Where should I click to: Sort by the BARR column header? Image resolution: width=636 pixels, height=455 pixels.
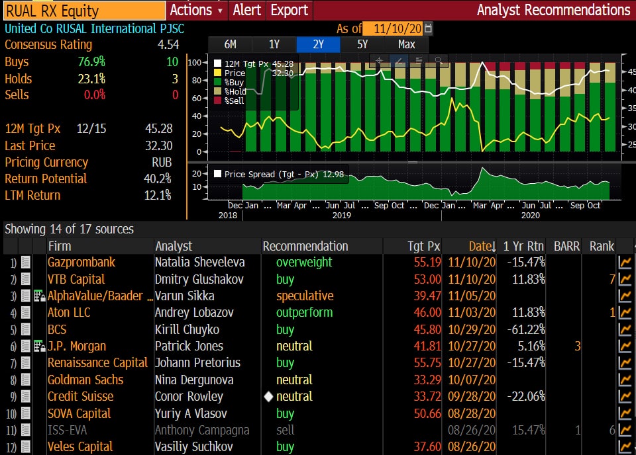(566, 246)
